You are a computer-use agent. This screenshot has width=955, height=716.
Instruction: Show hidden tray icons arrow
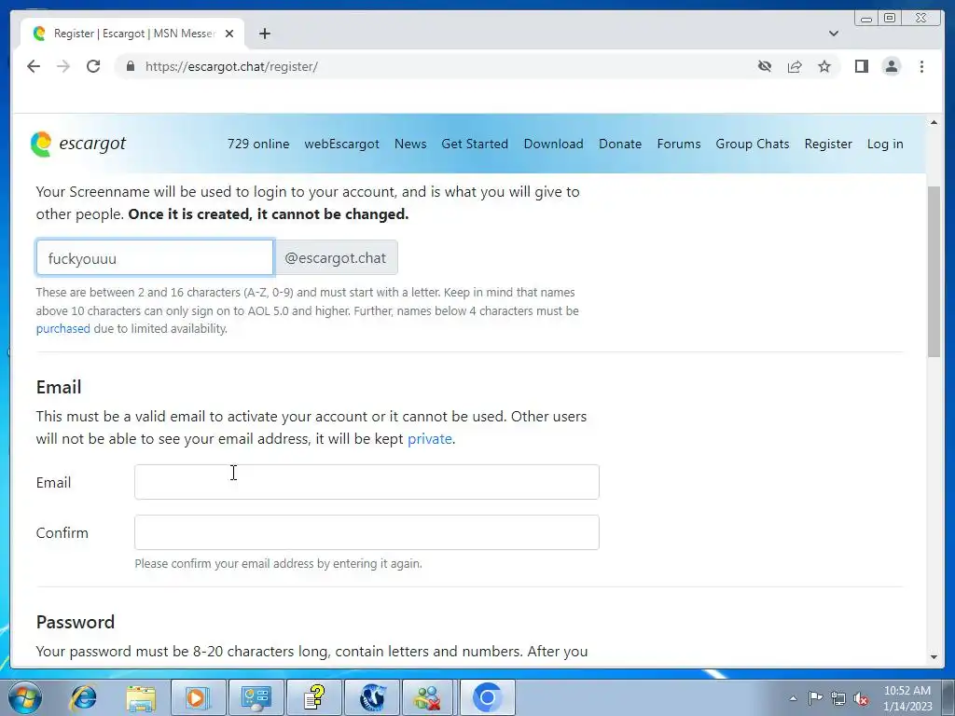[793, 698]
